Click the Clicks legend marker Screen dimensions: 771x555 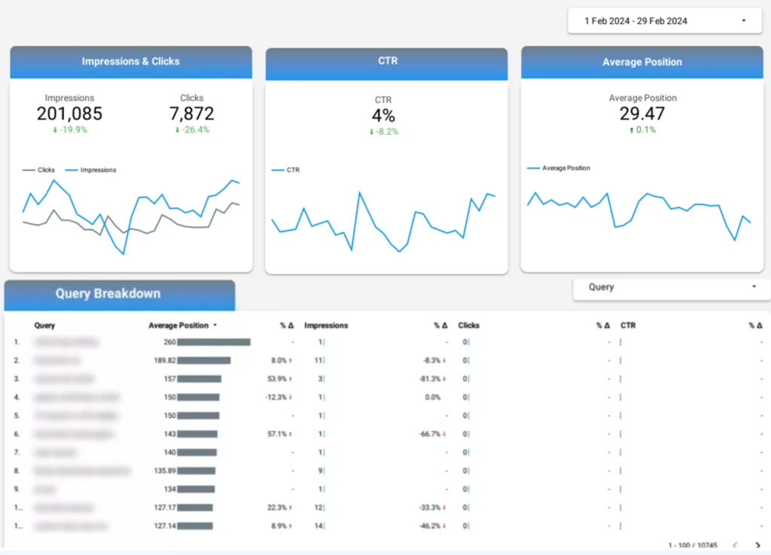[26, 170]
